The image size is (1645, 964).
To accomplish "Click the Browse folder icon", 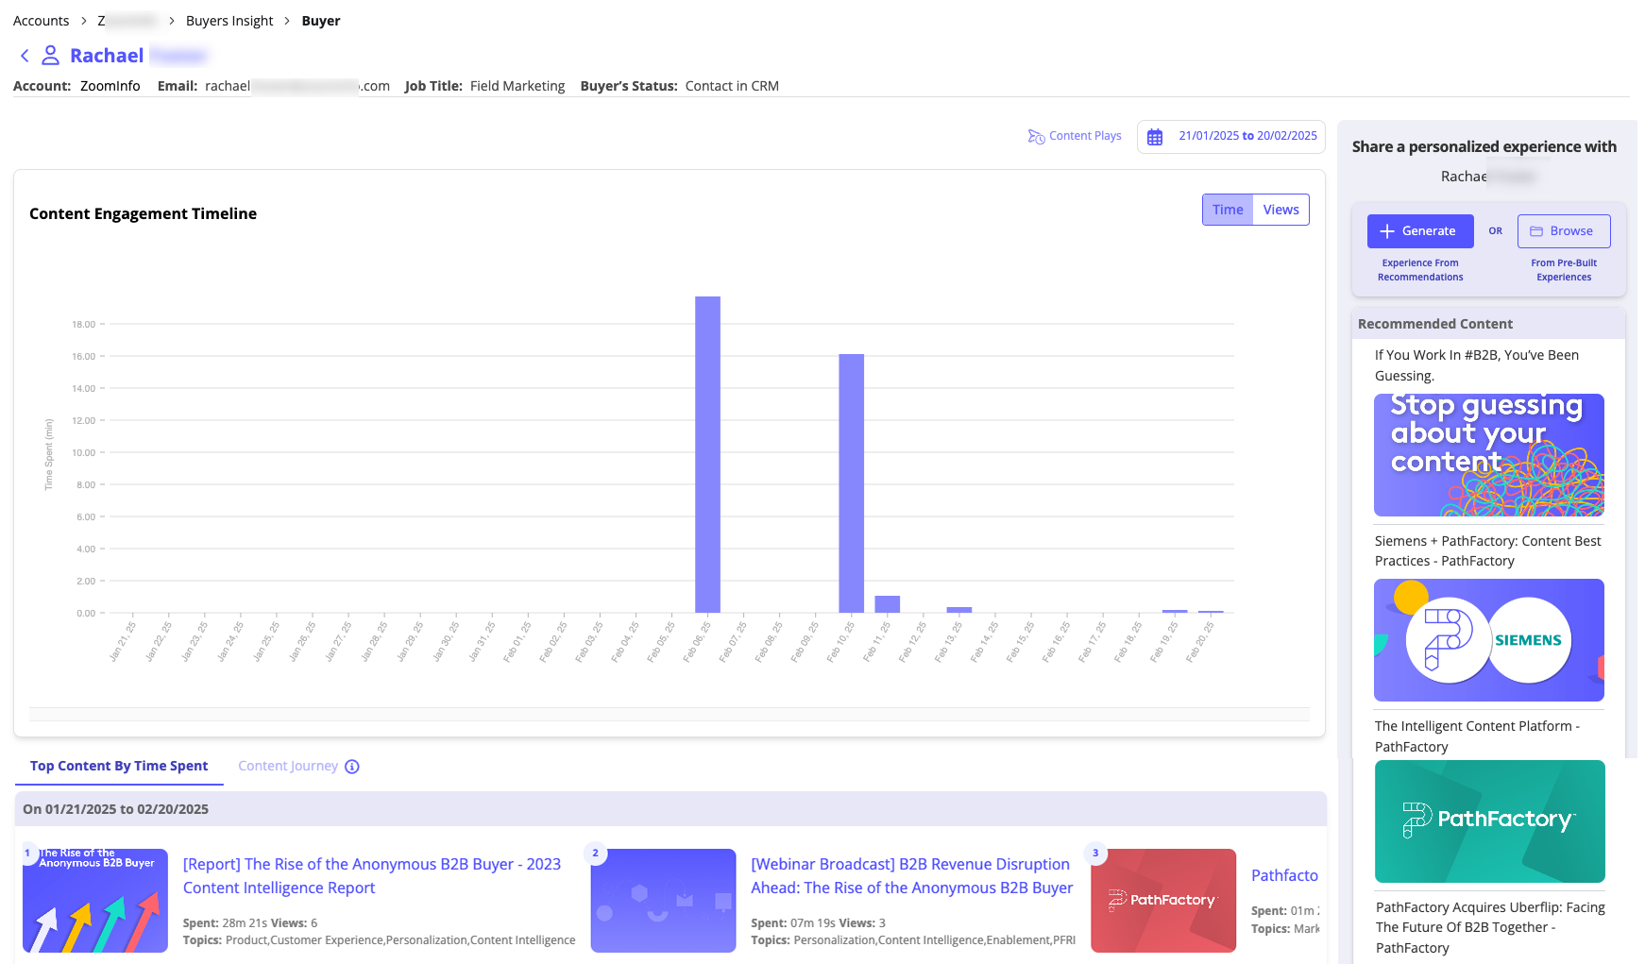I will (x=1536, y=231).
